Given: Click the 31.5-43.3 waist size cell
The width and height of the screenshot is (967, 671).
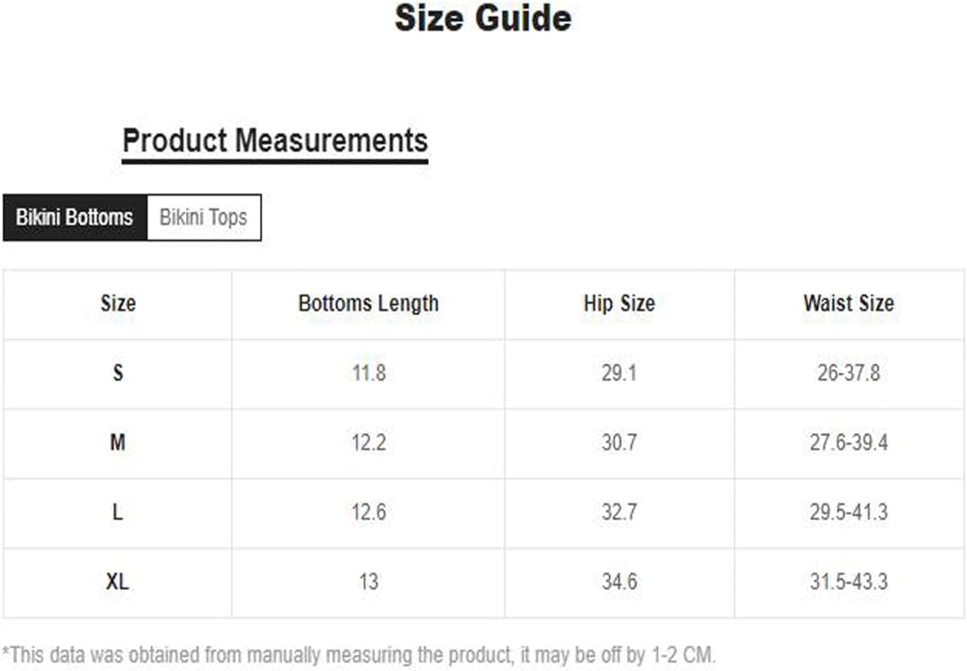Looking at the screenshot, I should [x=849, y=582].
